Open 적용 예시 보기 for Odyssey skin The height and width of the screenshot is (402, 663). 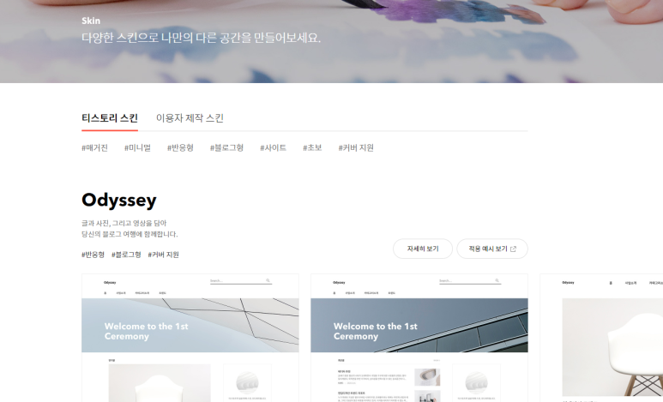(492, 249)
